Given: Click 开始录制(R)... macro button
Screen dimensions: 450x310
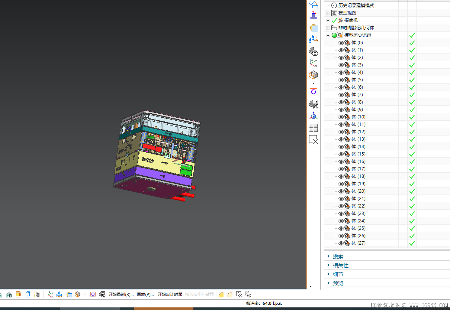Looking at the screenshot, I should (121, 294).
